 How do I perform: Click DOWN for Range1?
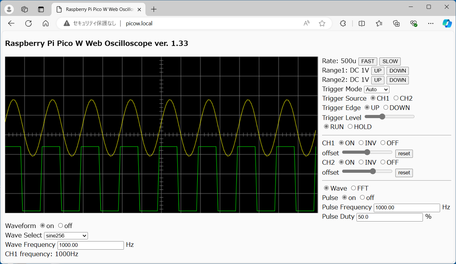[x=398, y=71]
